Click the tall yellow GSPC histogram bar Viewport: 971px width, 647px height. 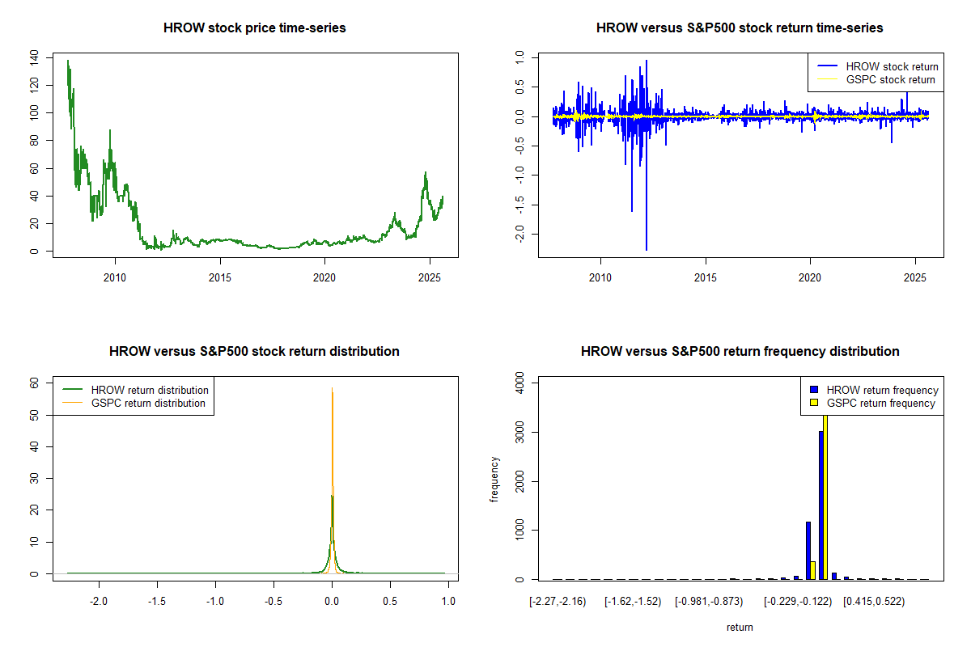click(825, 493)
